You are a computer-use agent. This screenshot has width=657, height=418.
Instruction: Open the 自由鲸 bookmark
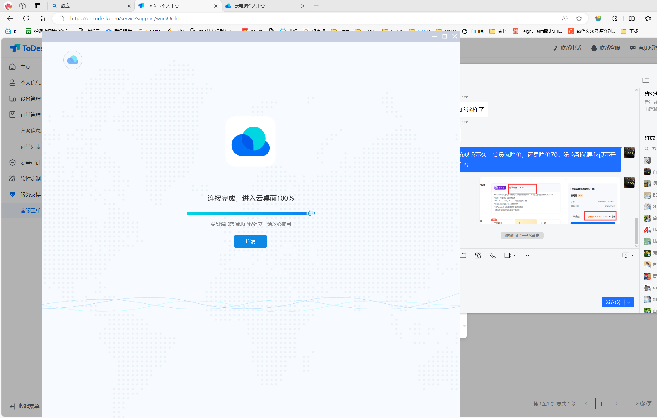coord(473,31)
